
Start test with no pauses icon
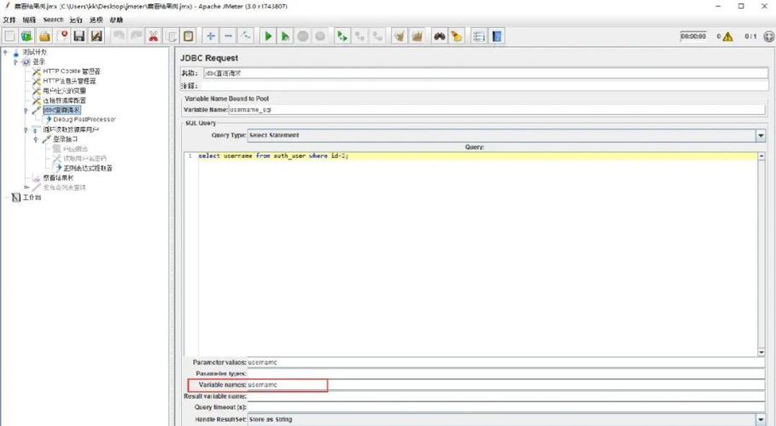(x=285, y=36)
